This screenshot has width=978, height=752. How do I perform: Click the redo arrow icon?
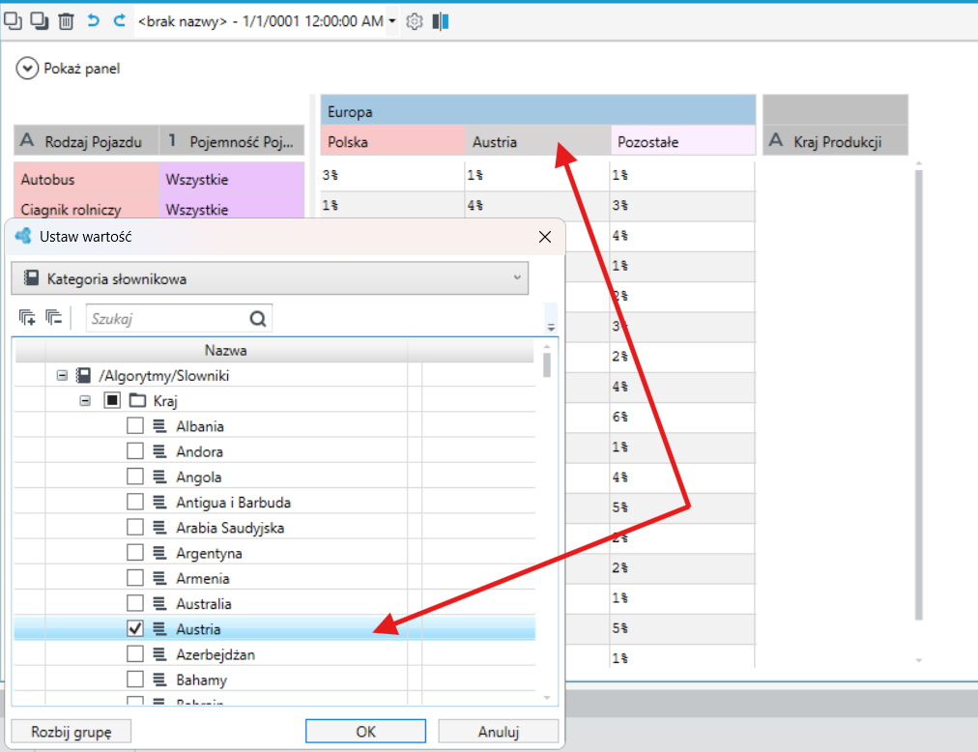(x=119, y=20)
